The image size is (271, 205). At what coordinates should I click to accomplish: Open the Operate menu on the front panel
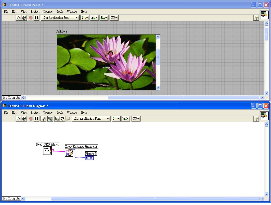48,12
